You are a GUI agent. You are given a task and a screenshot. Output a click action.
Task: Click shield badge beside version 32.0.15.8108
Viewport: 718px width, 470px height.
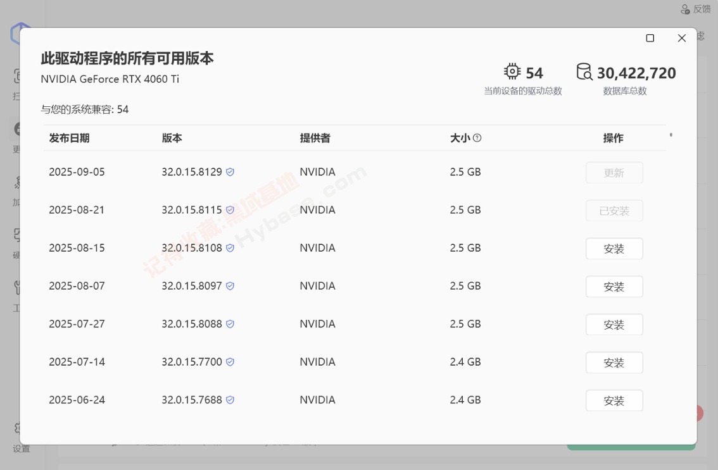(x=230, y=248)
